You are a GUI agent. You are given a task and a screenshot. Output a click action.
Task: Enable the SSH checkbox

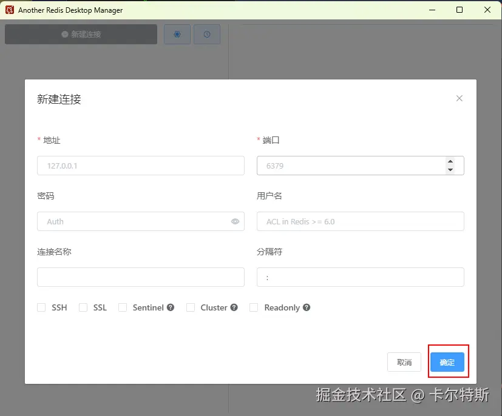point(41,307)
